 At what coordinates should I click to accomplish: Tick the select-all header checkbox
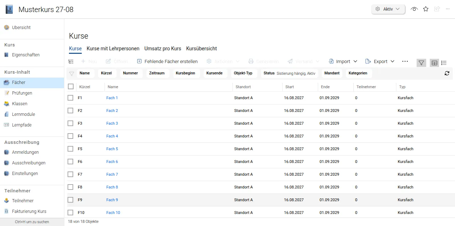(70, 86)
